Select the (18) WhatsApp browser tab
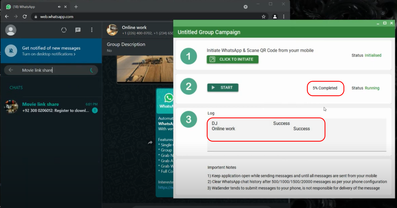 [x=32, y=7]
